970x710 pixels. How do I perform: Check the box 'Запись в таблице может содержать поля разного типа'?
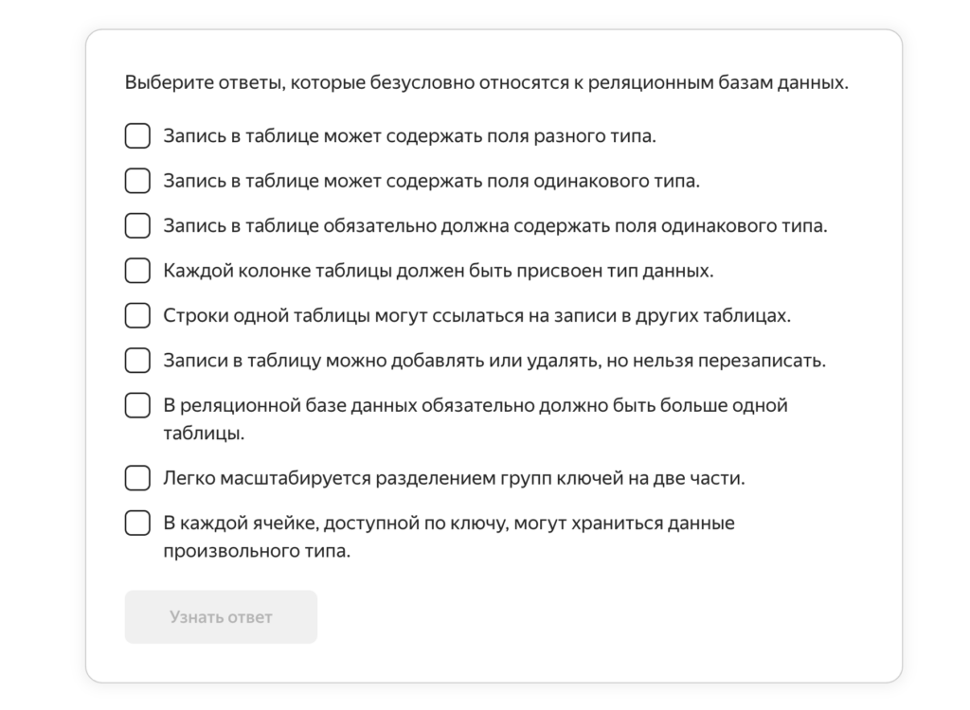coord(135,135)
